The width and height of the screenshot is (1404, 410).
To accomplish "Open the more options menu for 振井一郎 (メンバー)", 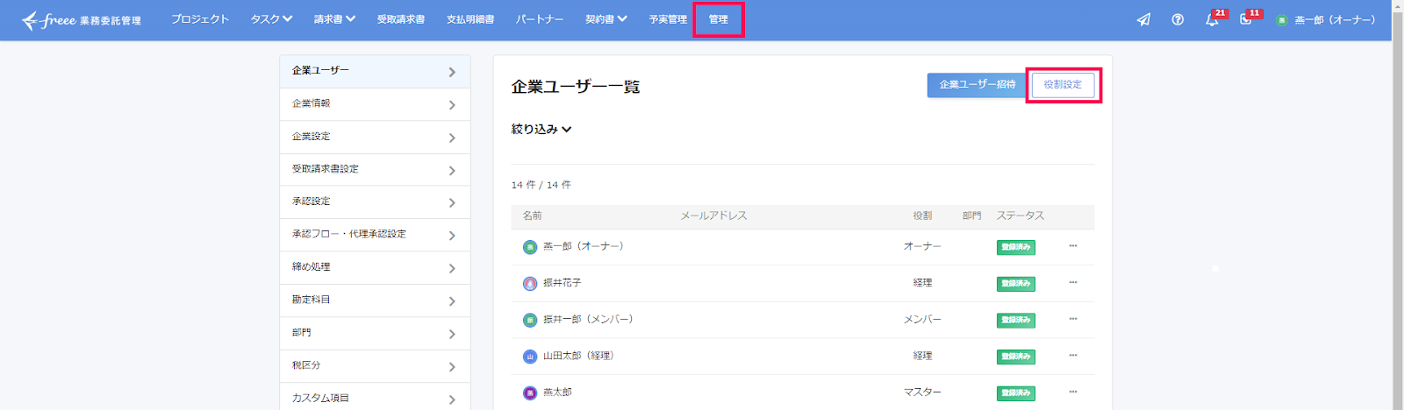I will pyautogui.click(x=1072, y=319).
